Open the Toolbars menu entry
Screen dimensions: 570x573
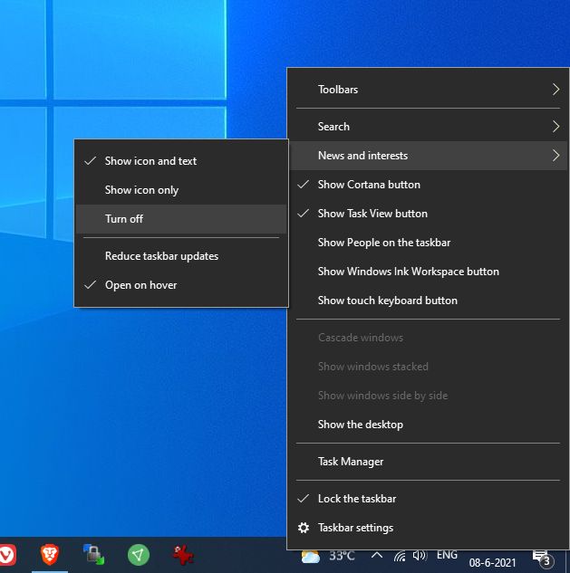click(428, 90)
